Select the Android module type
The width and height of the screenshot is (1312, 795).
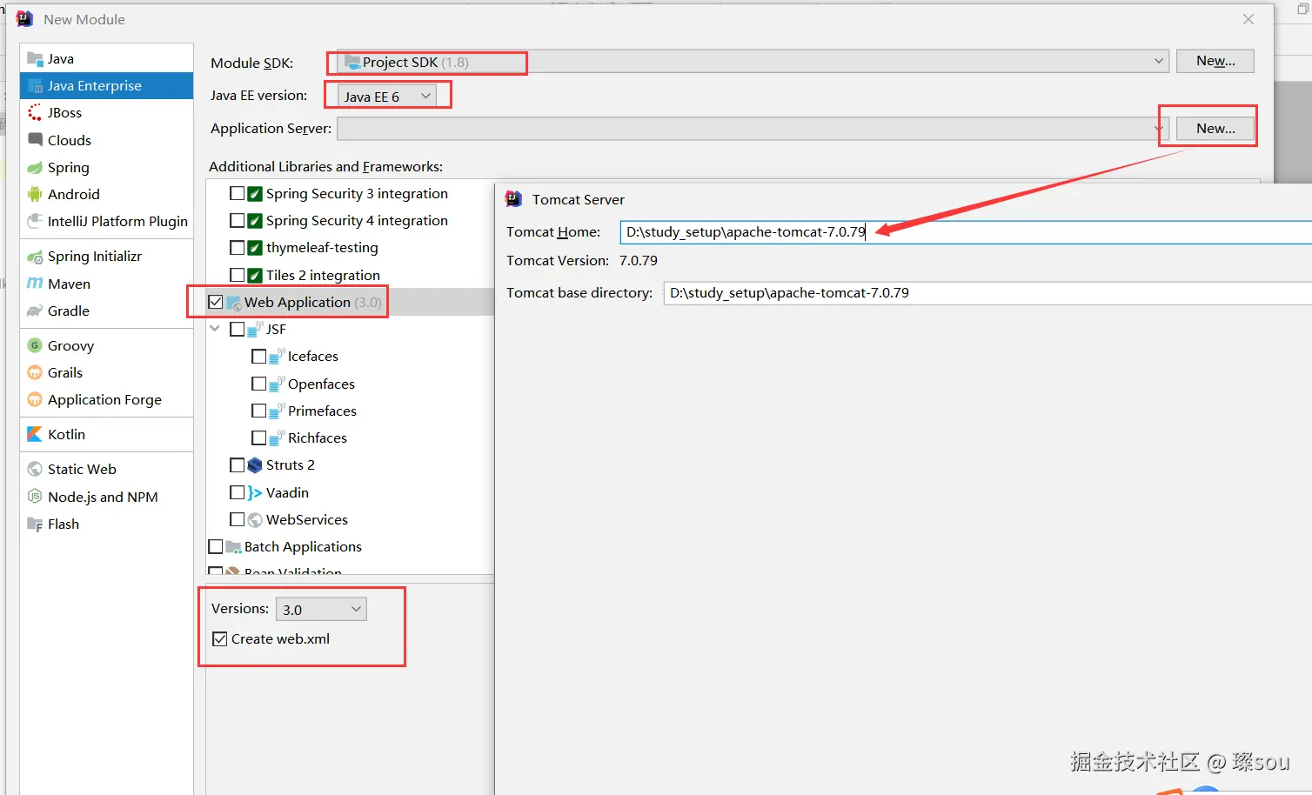(x=106, y=195)
